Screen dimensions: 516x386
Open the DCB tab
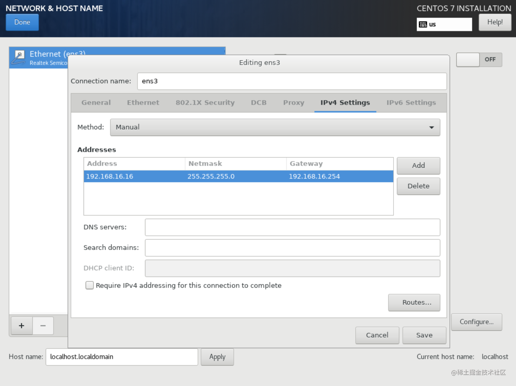click(259, 102)
